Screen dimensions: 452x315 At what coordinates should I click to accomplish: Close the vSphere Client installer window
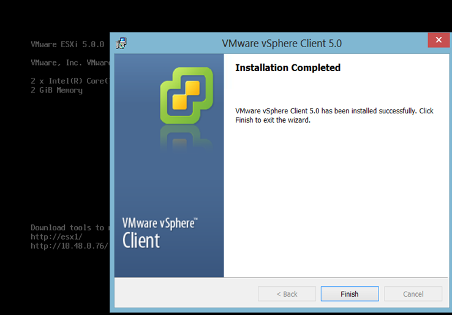point(439,40)
